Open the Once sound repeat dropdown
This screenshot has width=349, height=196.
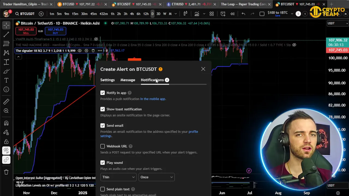157,177
